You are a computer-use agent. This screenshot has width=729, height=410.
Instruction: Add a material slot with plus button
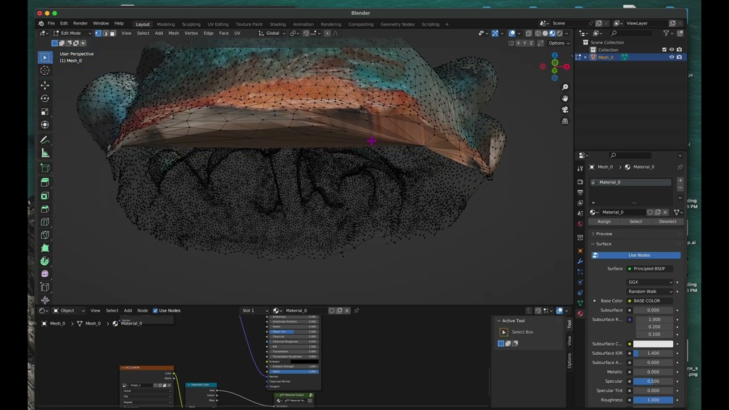click(x=680, y=181)
